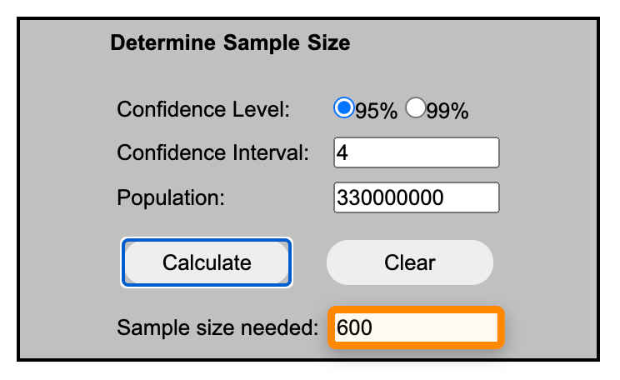Place cursor on the 600 result value
Image resolution: width=620 pixels, height=380 pixels.
pyautogui.click(x=354, y=327)
